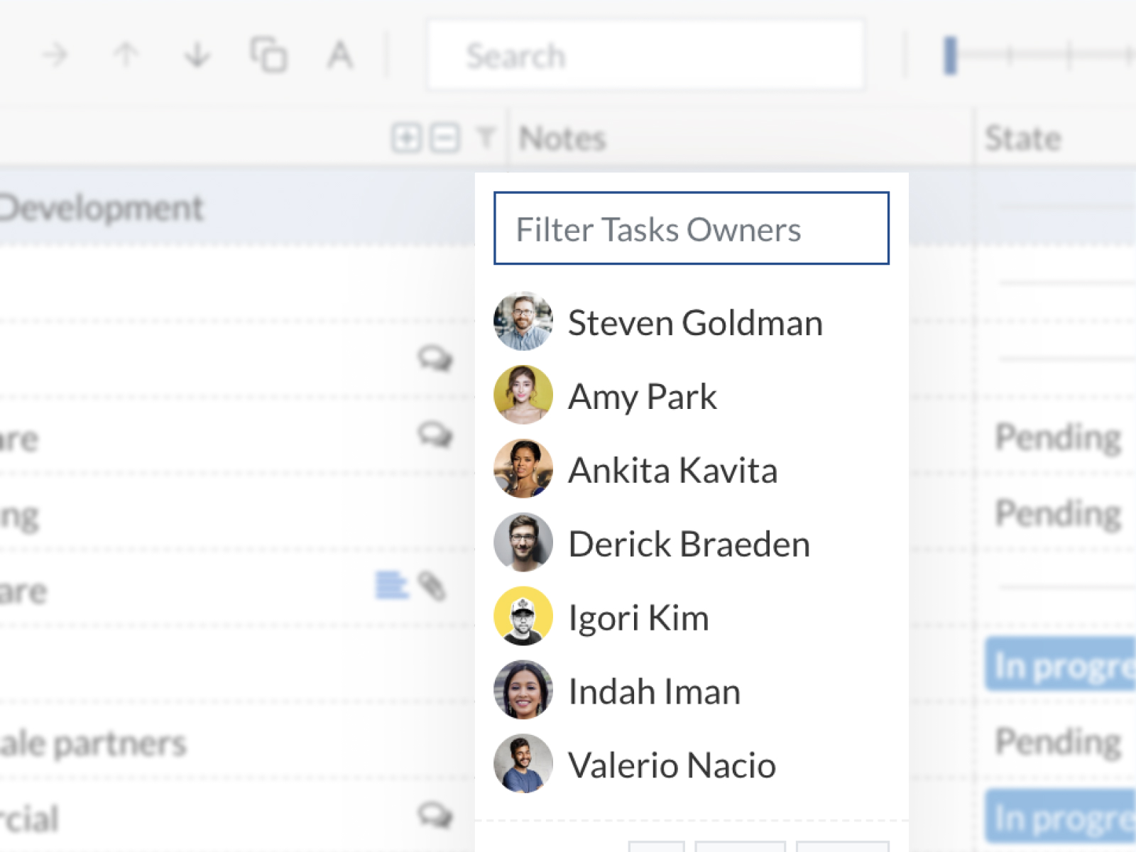This screenshot has height=852, width=1136.
Task: Click the move up arrow icon
Action: (126, 55)
